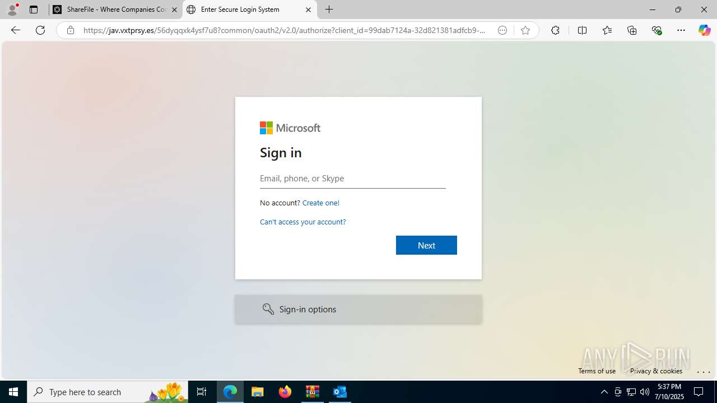Open Privacy & cookies link

656,371
